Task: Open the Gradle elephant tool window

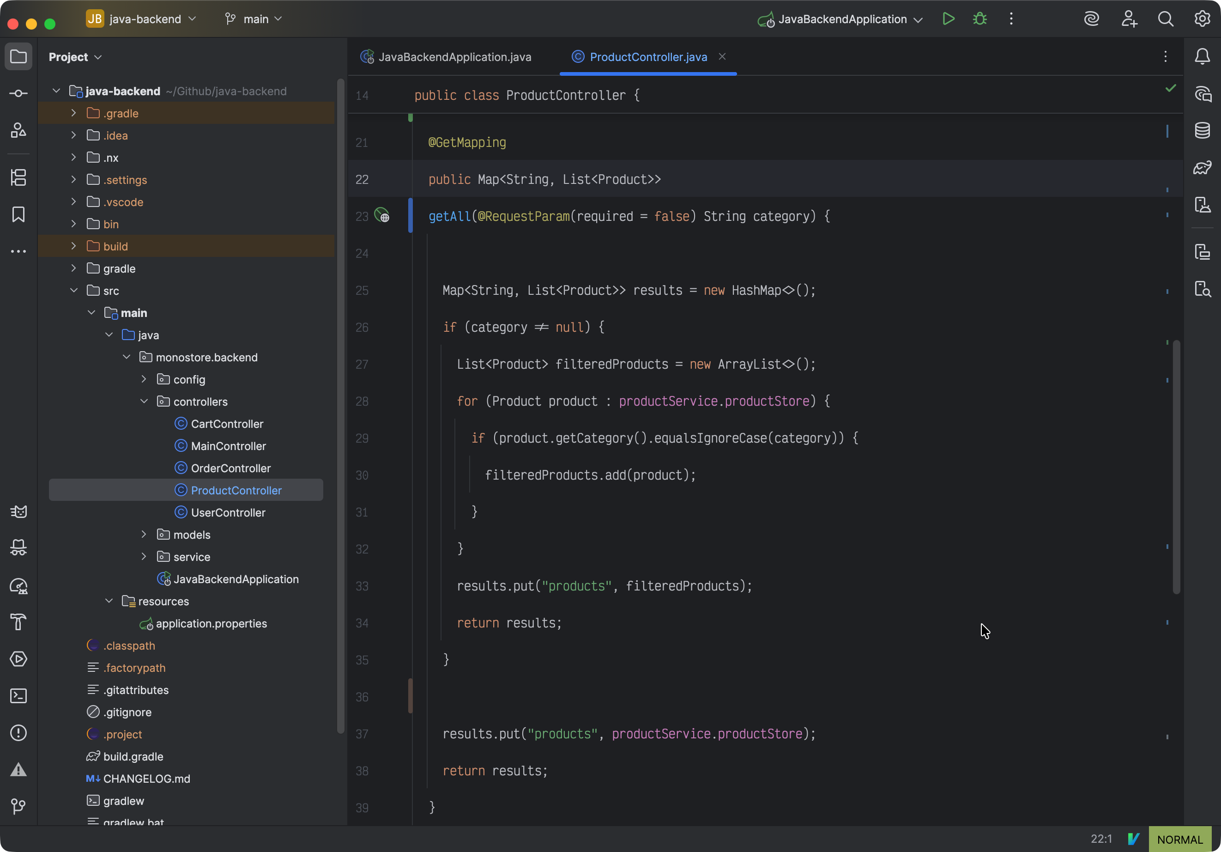Action: [x=1203, y=168]
